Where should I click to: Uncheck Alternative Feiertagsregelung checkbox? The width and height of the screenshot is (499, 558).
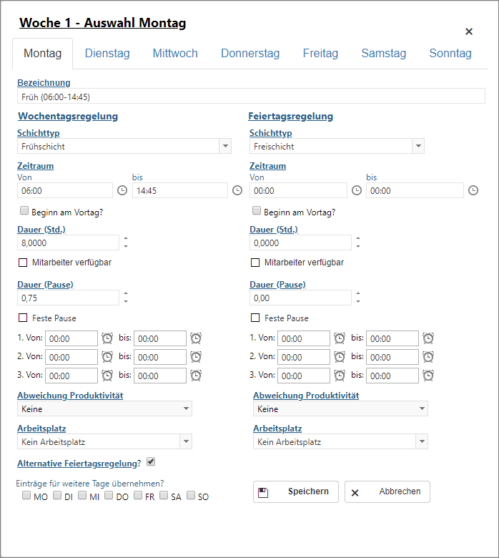[x=151, y=462]
